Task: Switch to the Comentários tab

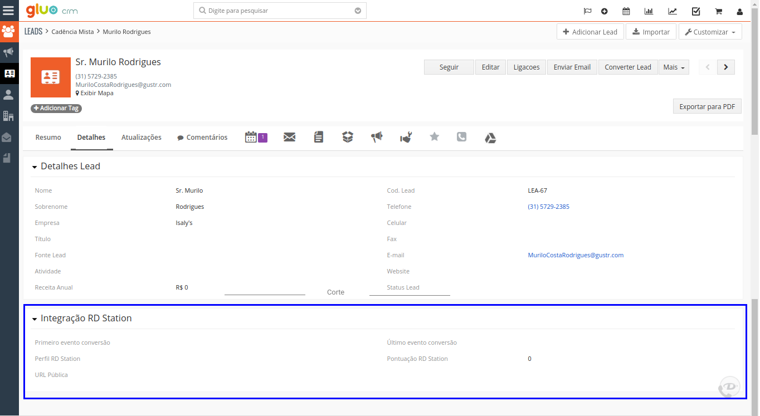Action: point(202,137)
